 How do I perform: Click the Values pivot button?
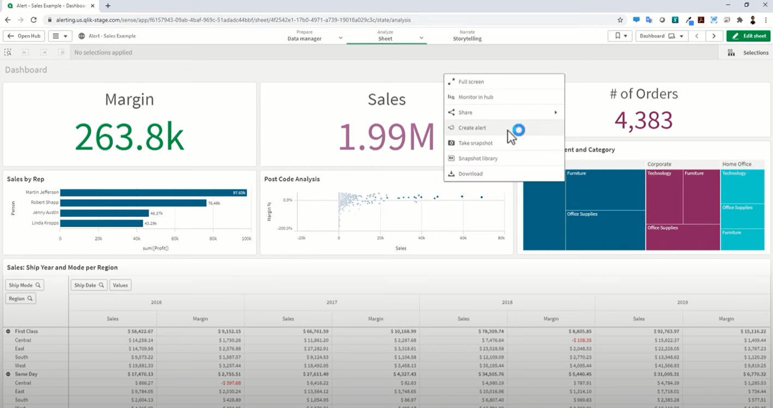(120, 285)
